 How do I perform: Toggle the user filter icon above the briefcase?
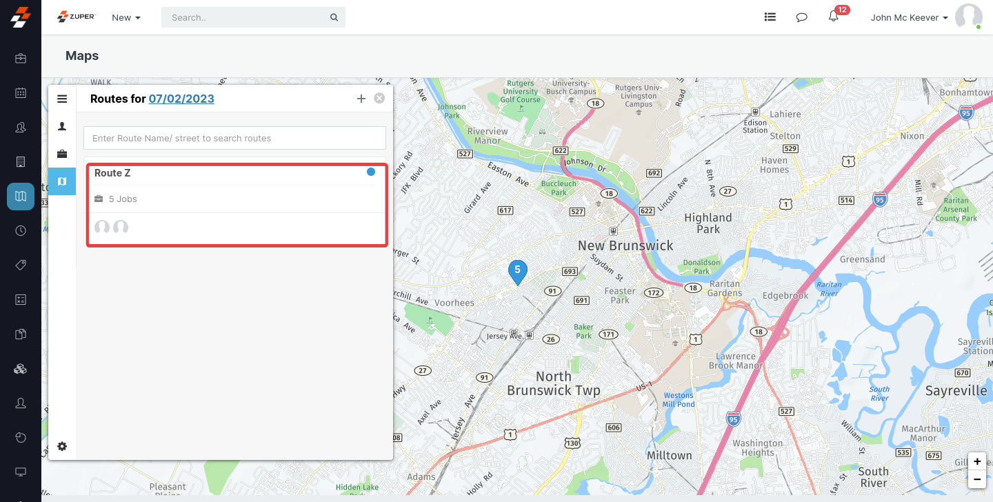point(62,127)
